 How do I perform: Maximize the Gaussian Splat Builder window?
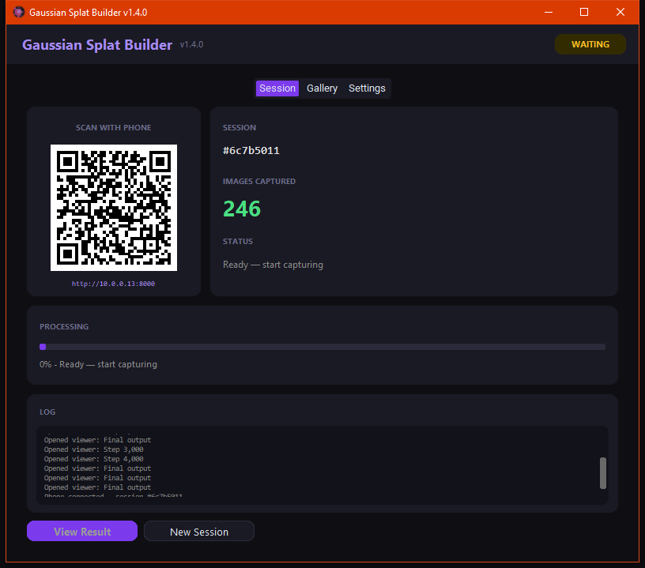[584, 13]
